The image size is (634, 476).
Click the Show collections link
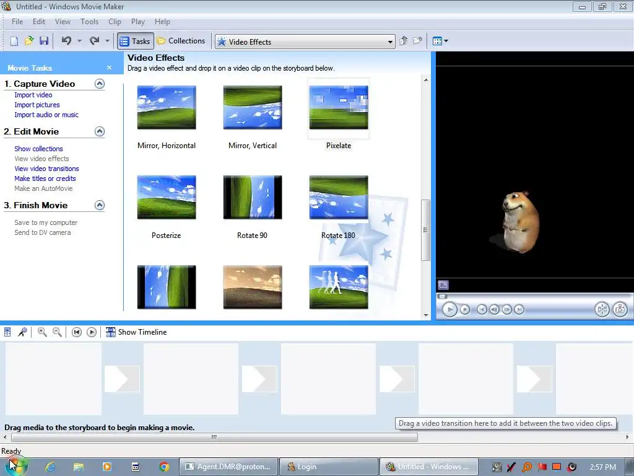click(38, 149)
